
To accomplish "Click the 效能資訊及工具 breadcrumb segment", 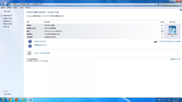I will coord(37,4).
